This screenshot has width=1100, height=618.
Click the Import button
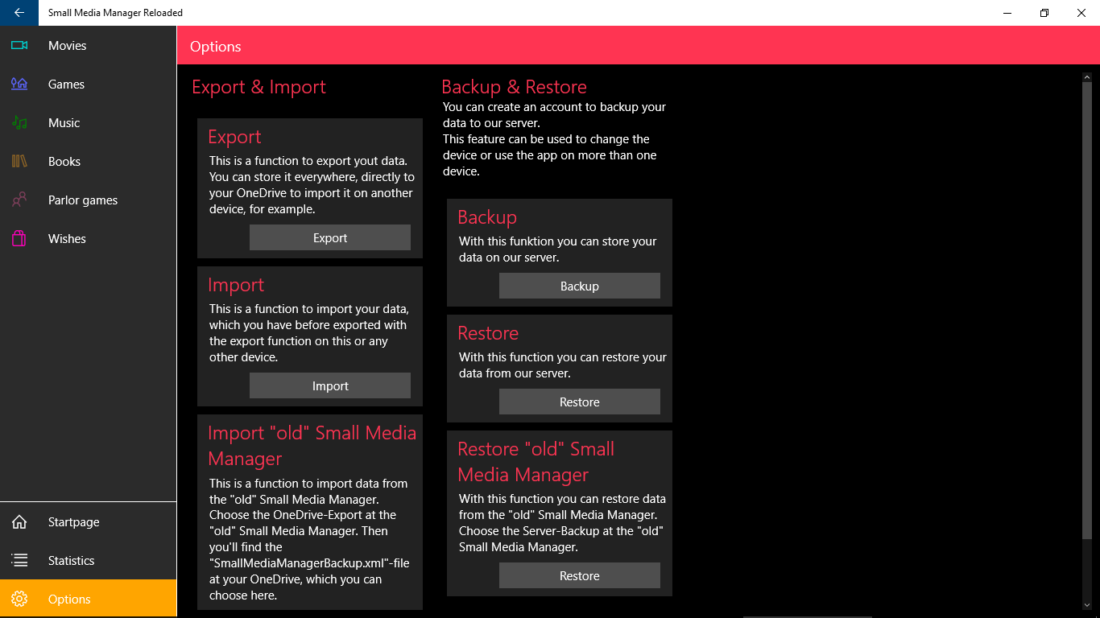(330, 385)
